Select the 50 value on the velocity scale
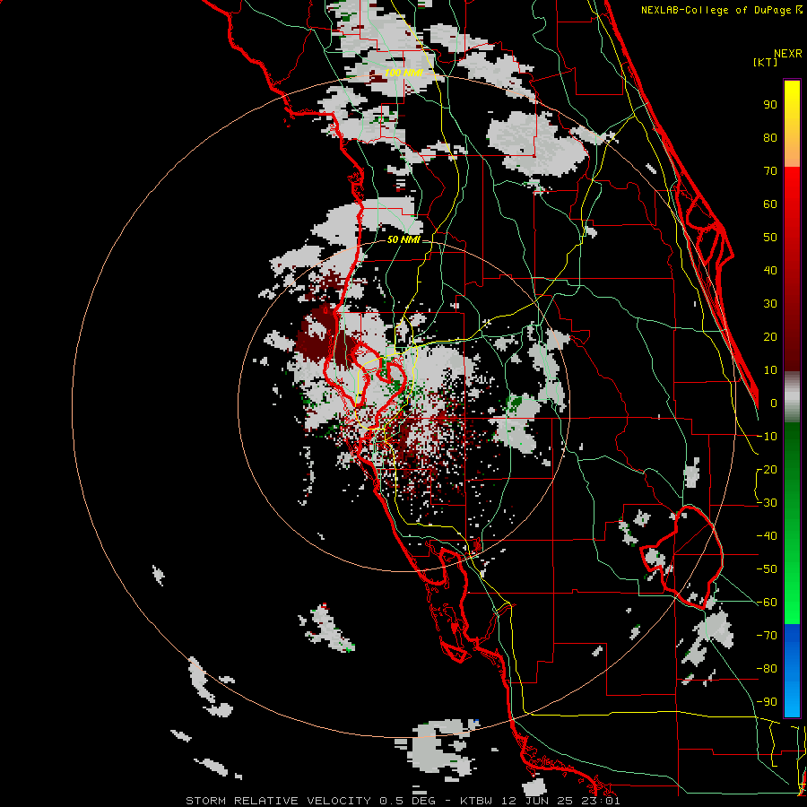This screenshot has width=807, height=807. point(770,238)
